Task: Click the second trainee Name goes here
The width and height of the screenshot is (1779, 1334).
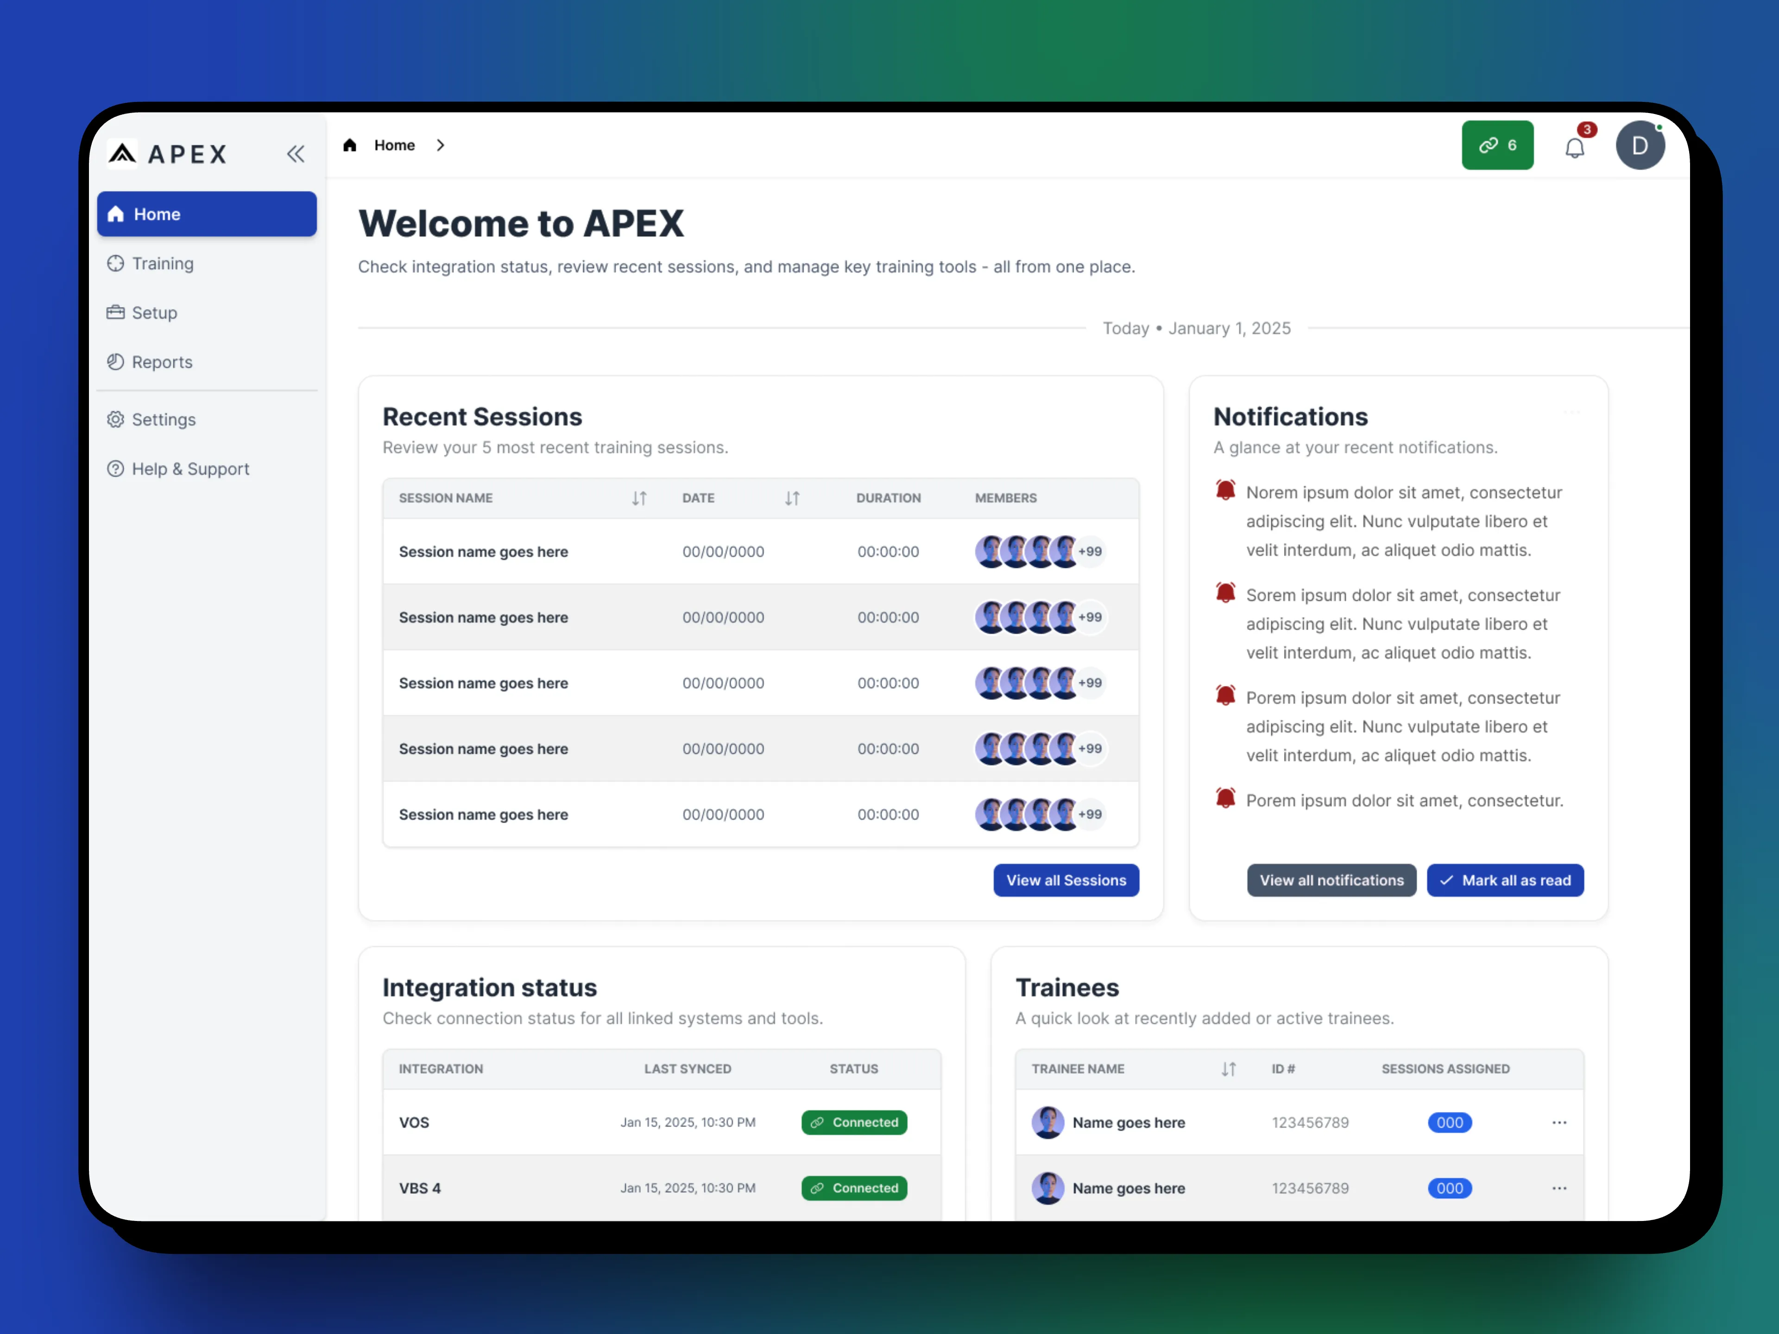Action: coord(1129,1189)
